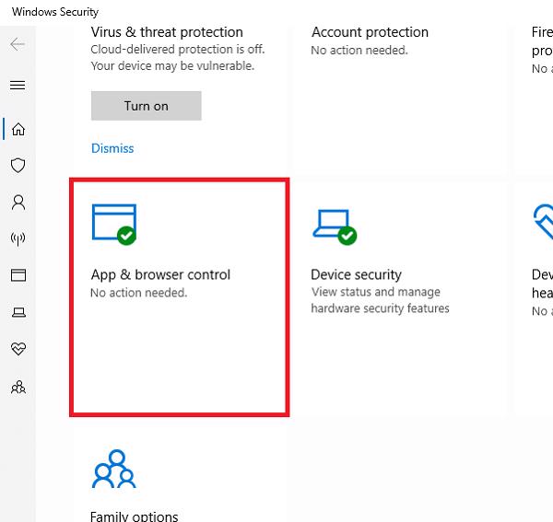Open Firewall & network protection antenna icon

(18, 239)
